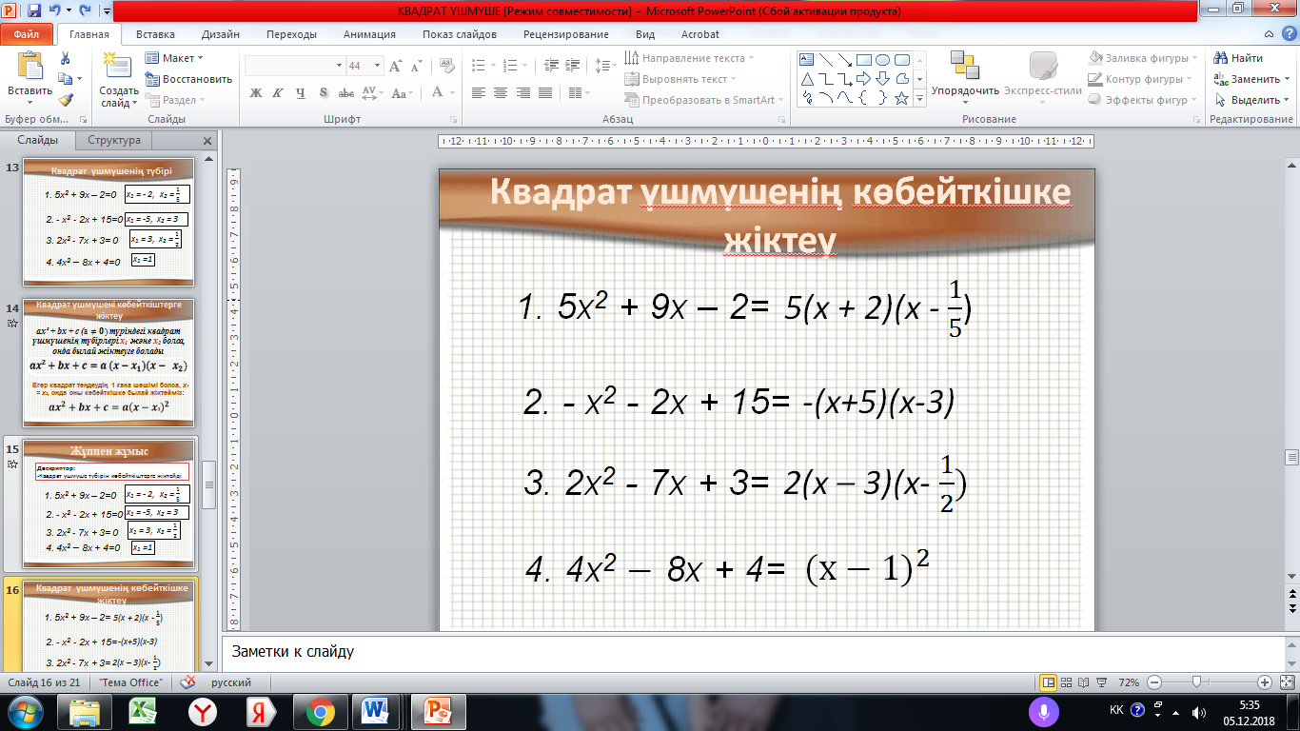Click the Найти find button
Image resolution: width=1300 pixels, height=731 pixels.
coord(1239,58)
